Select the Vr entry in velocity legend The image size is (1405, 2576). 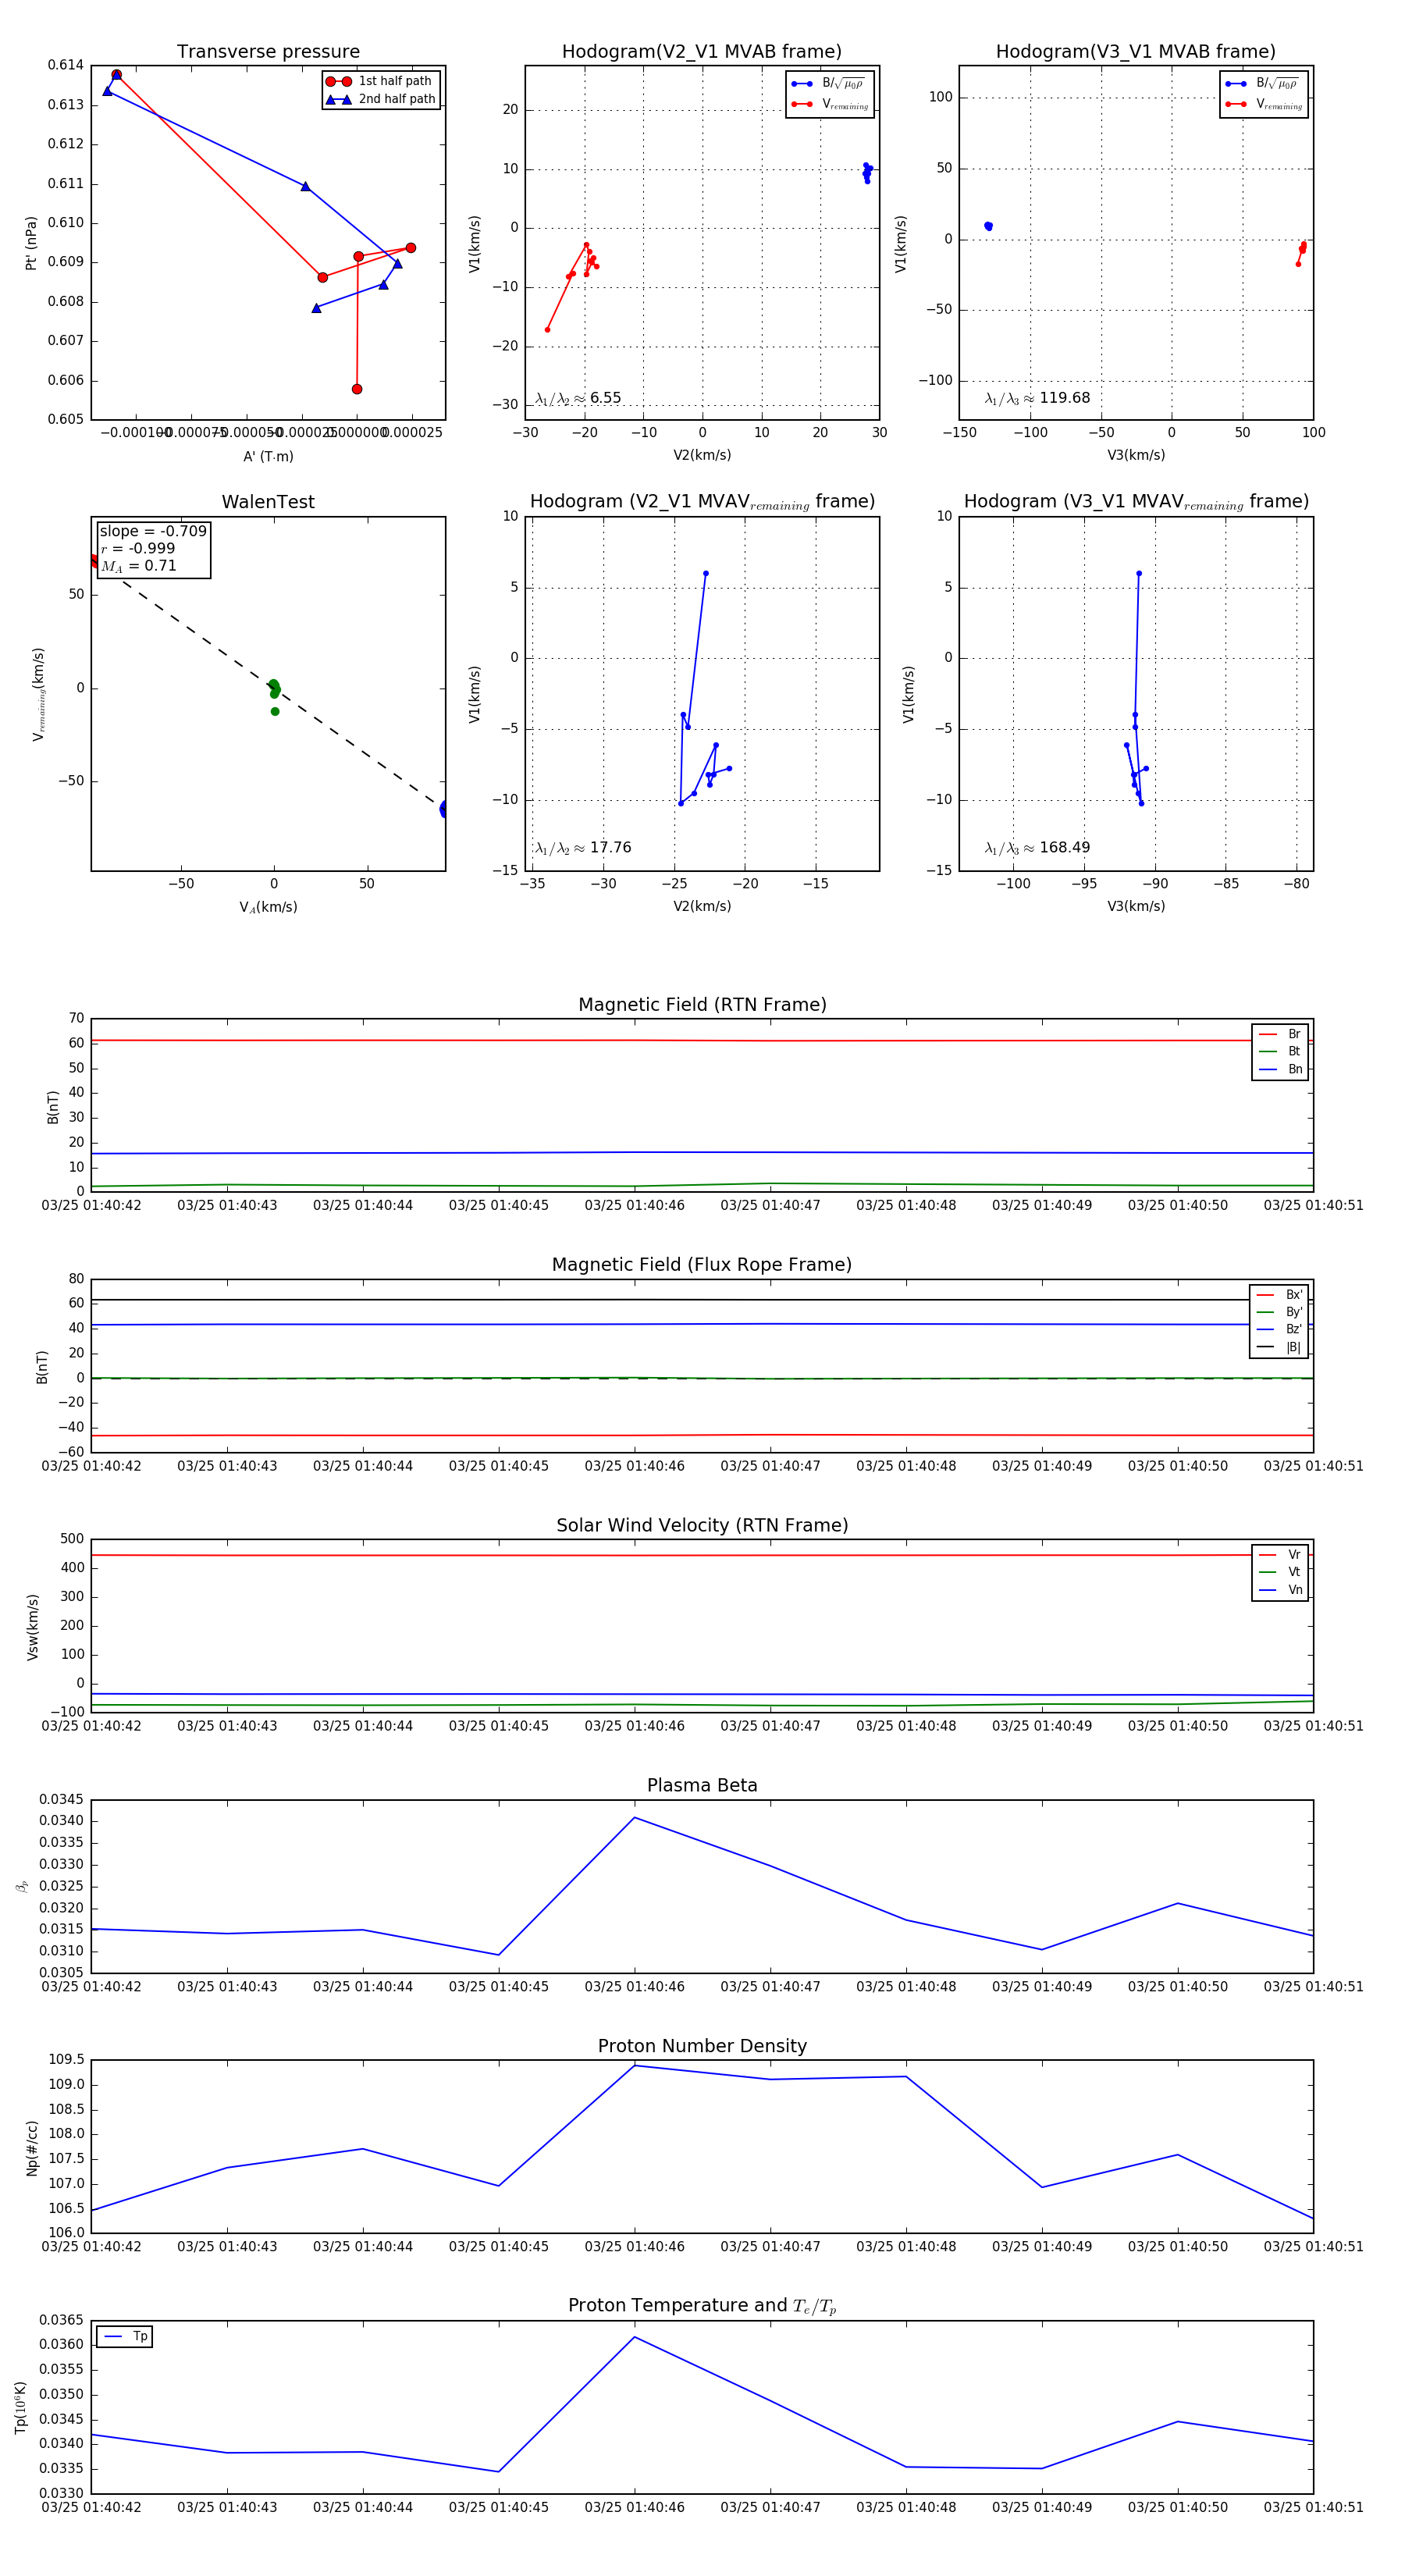click(x=1294, y=1554)
